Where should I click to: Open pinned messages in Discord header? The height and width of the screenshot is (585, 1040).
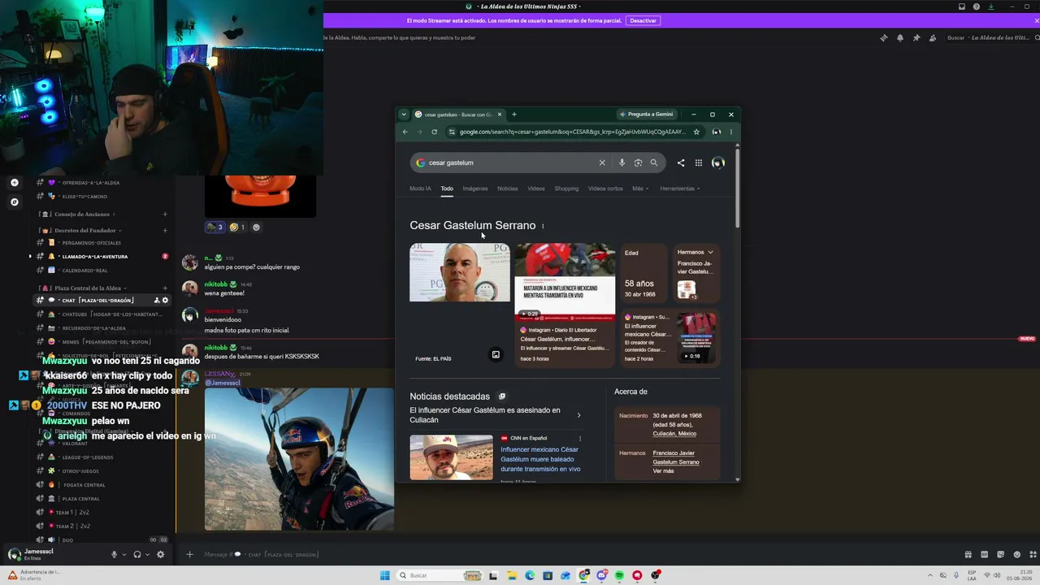click(916, 37)
